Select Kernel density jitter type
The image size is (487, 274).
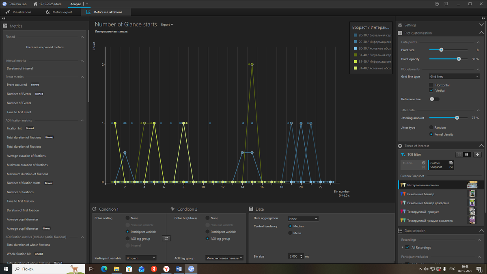pos(431,134)
